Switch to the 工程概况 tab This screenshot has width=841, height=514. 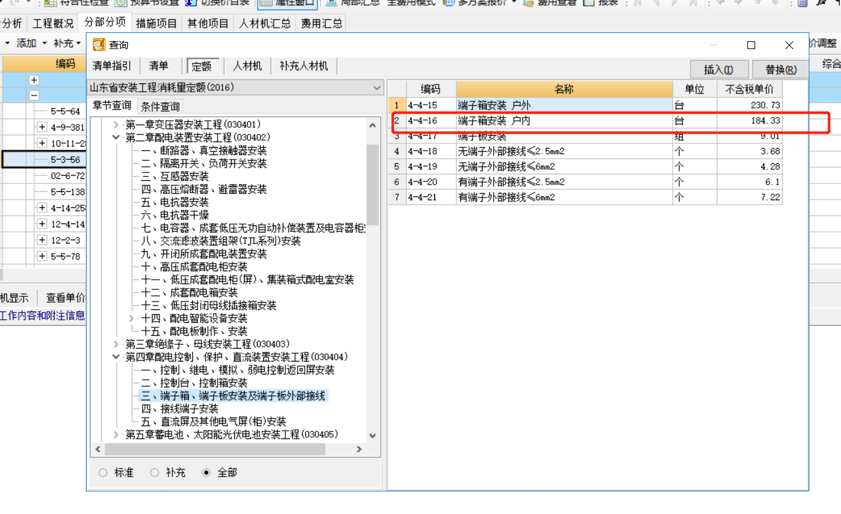(x=54, y=24)
